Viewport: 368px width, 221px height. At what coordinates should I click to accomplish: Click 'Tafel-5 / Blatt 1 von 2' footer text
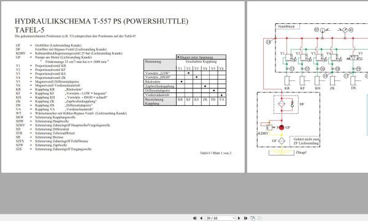pos(216,153)
